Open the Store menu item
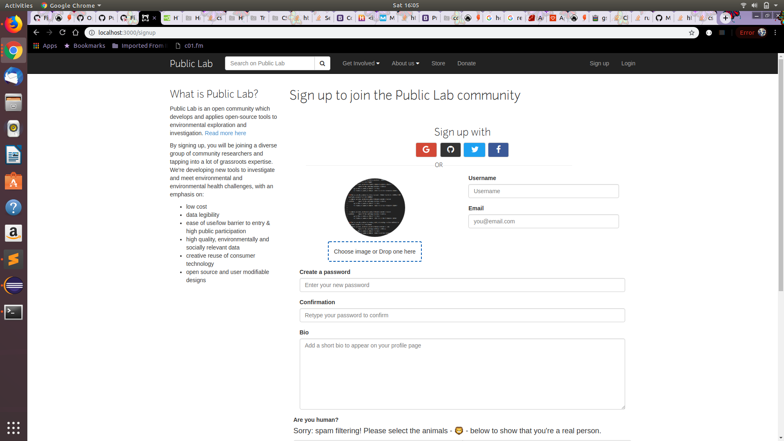784x441 pixels. point(438,63)
